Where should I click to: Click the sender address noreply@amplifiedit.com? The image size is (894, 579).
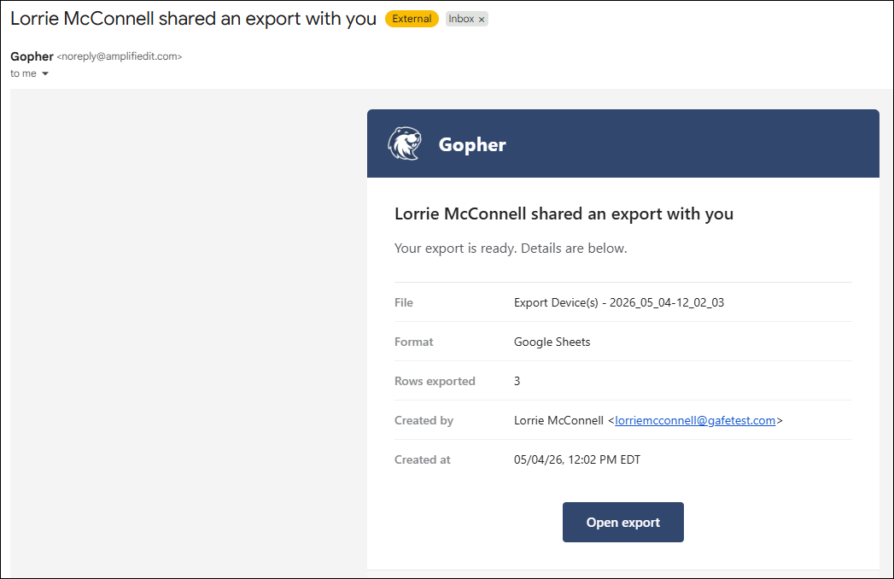click(x=120, y=56)
